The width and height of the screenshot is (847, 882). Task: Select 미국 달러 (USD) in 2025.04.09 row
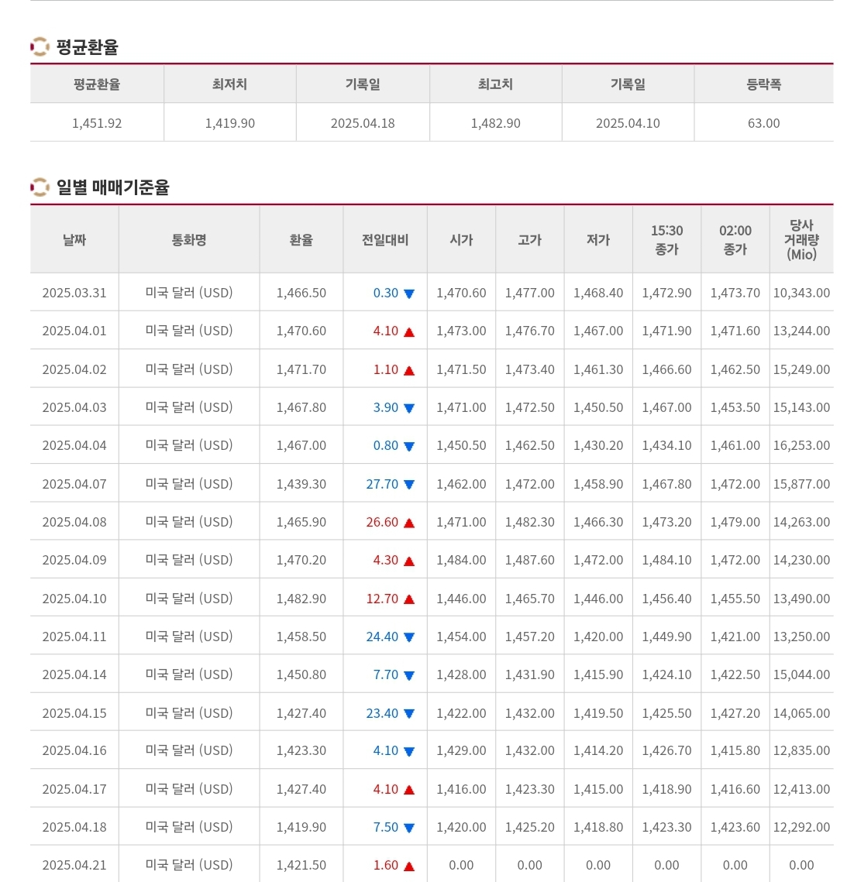189,560
